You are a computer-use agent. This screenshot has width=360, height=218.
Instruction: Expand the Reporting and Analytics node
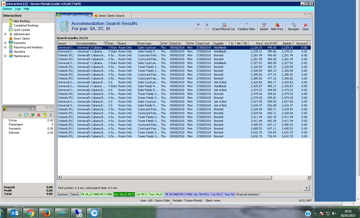click(5, 47)
